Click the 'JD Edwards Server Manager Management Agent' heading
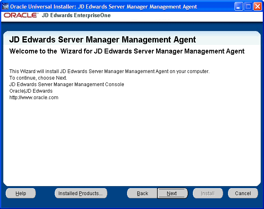The image size is (264, 209). click(103, 40)
